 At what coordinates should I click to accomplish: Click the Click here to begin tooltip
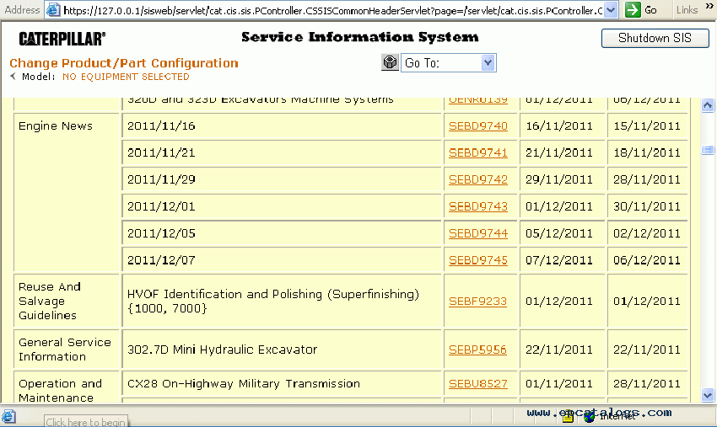[85, 421]
